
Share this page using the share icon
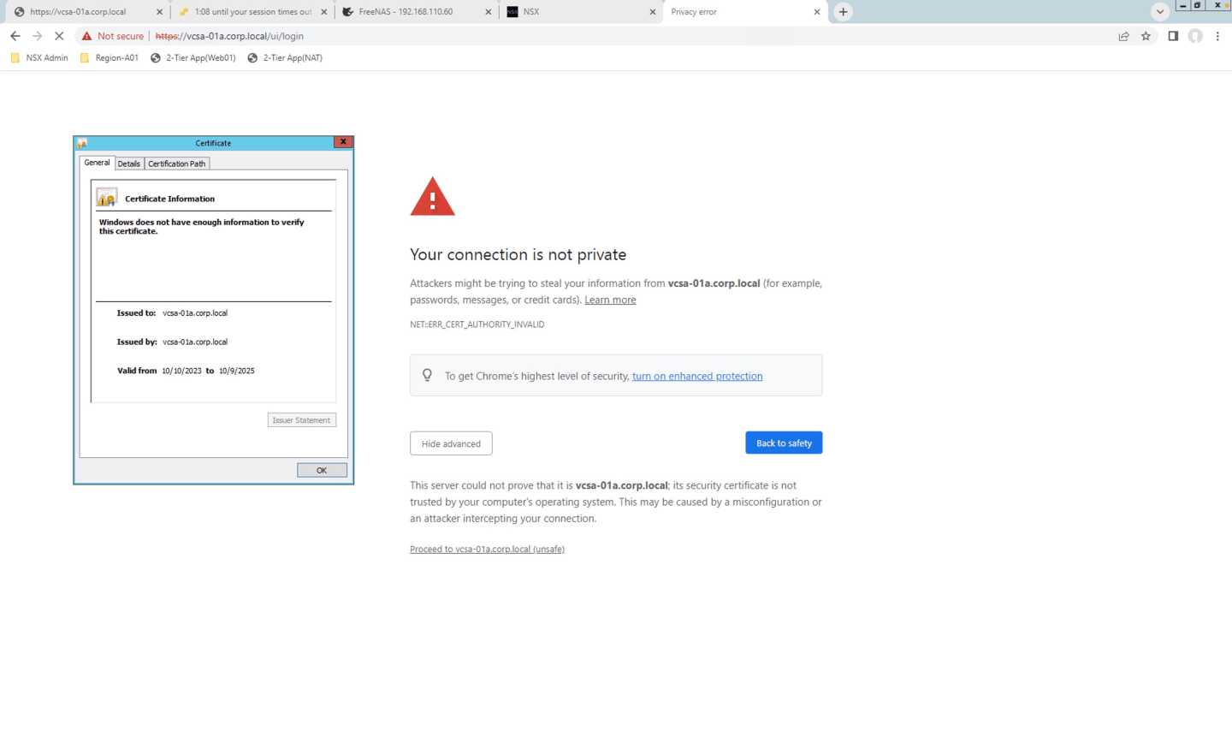pyautogui.click(x=1123, y=36)
